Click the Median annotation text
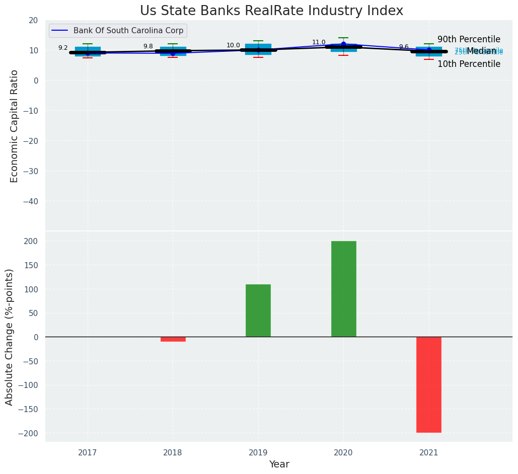This screenshot has height=474, width=518. [481, 51]
